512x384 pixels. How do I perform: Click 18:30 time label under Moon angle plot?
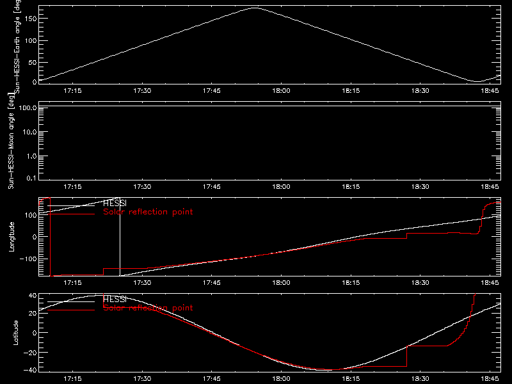click(x=420, y=186)
